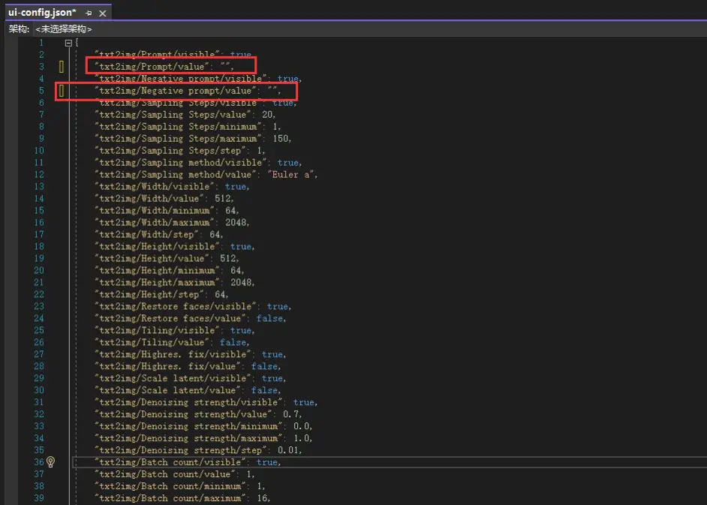The height and width of the screenshot is (505, 707).
Task: Click the "txt2img/Width/visible" key
Action: (x=154, y=186)
